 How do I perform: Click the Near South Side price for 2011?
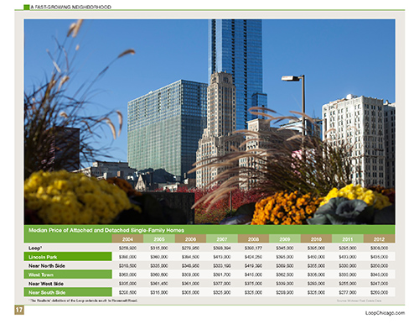[x=348, y=293]
